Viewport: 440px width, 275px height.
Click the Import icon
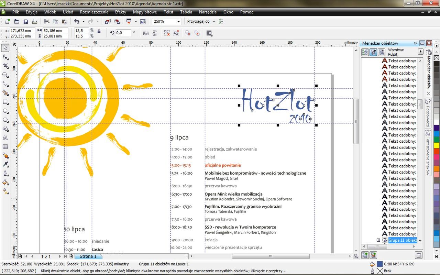(108, 21)
